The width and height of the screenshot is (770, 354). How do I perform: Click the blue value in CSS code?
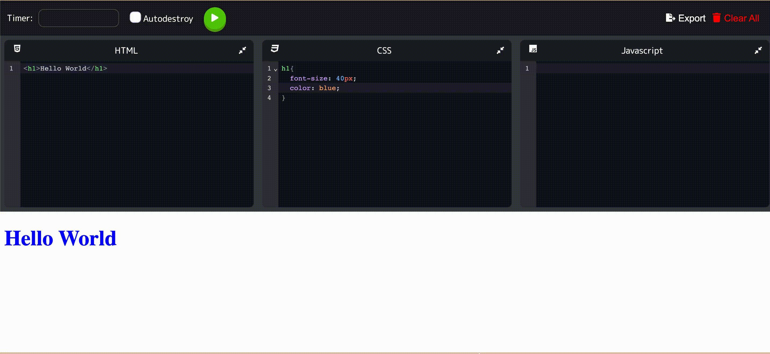327,88
